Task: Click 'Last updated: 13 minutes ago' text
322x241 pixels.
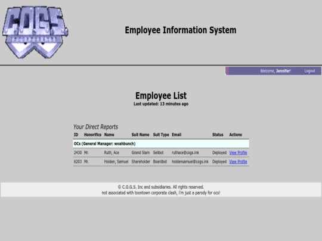Action: tap(161, 104)
